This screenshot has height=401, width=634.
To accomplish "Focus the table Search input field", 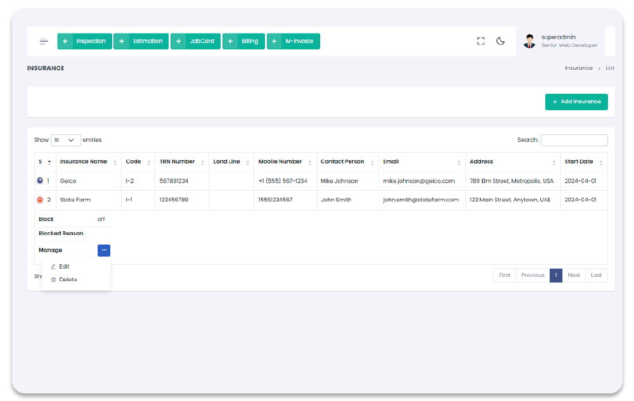I will [574, 140].
